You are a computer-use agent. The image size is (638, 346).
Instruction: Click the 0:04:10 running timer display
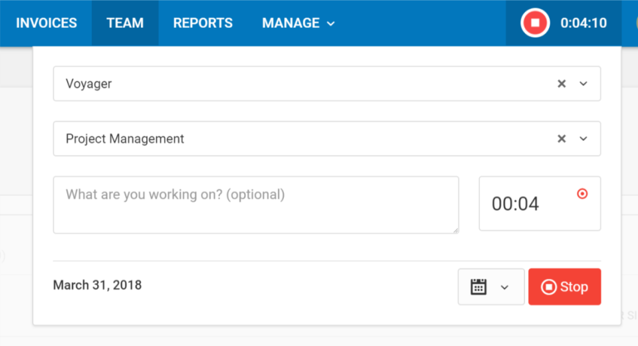click(x=584, y=23)
